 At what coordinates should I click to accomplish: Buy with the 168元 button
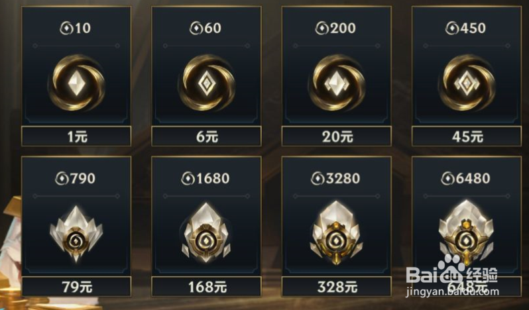pyautogui.click(x=206, y=287)
